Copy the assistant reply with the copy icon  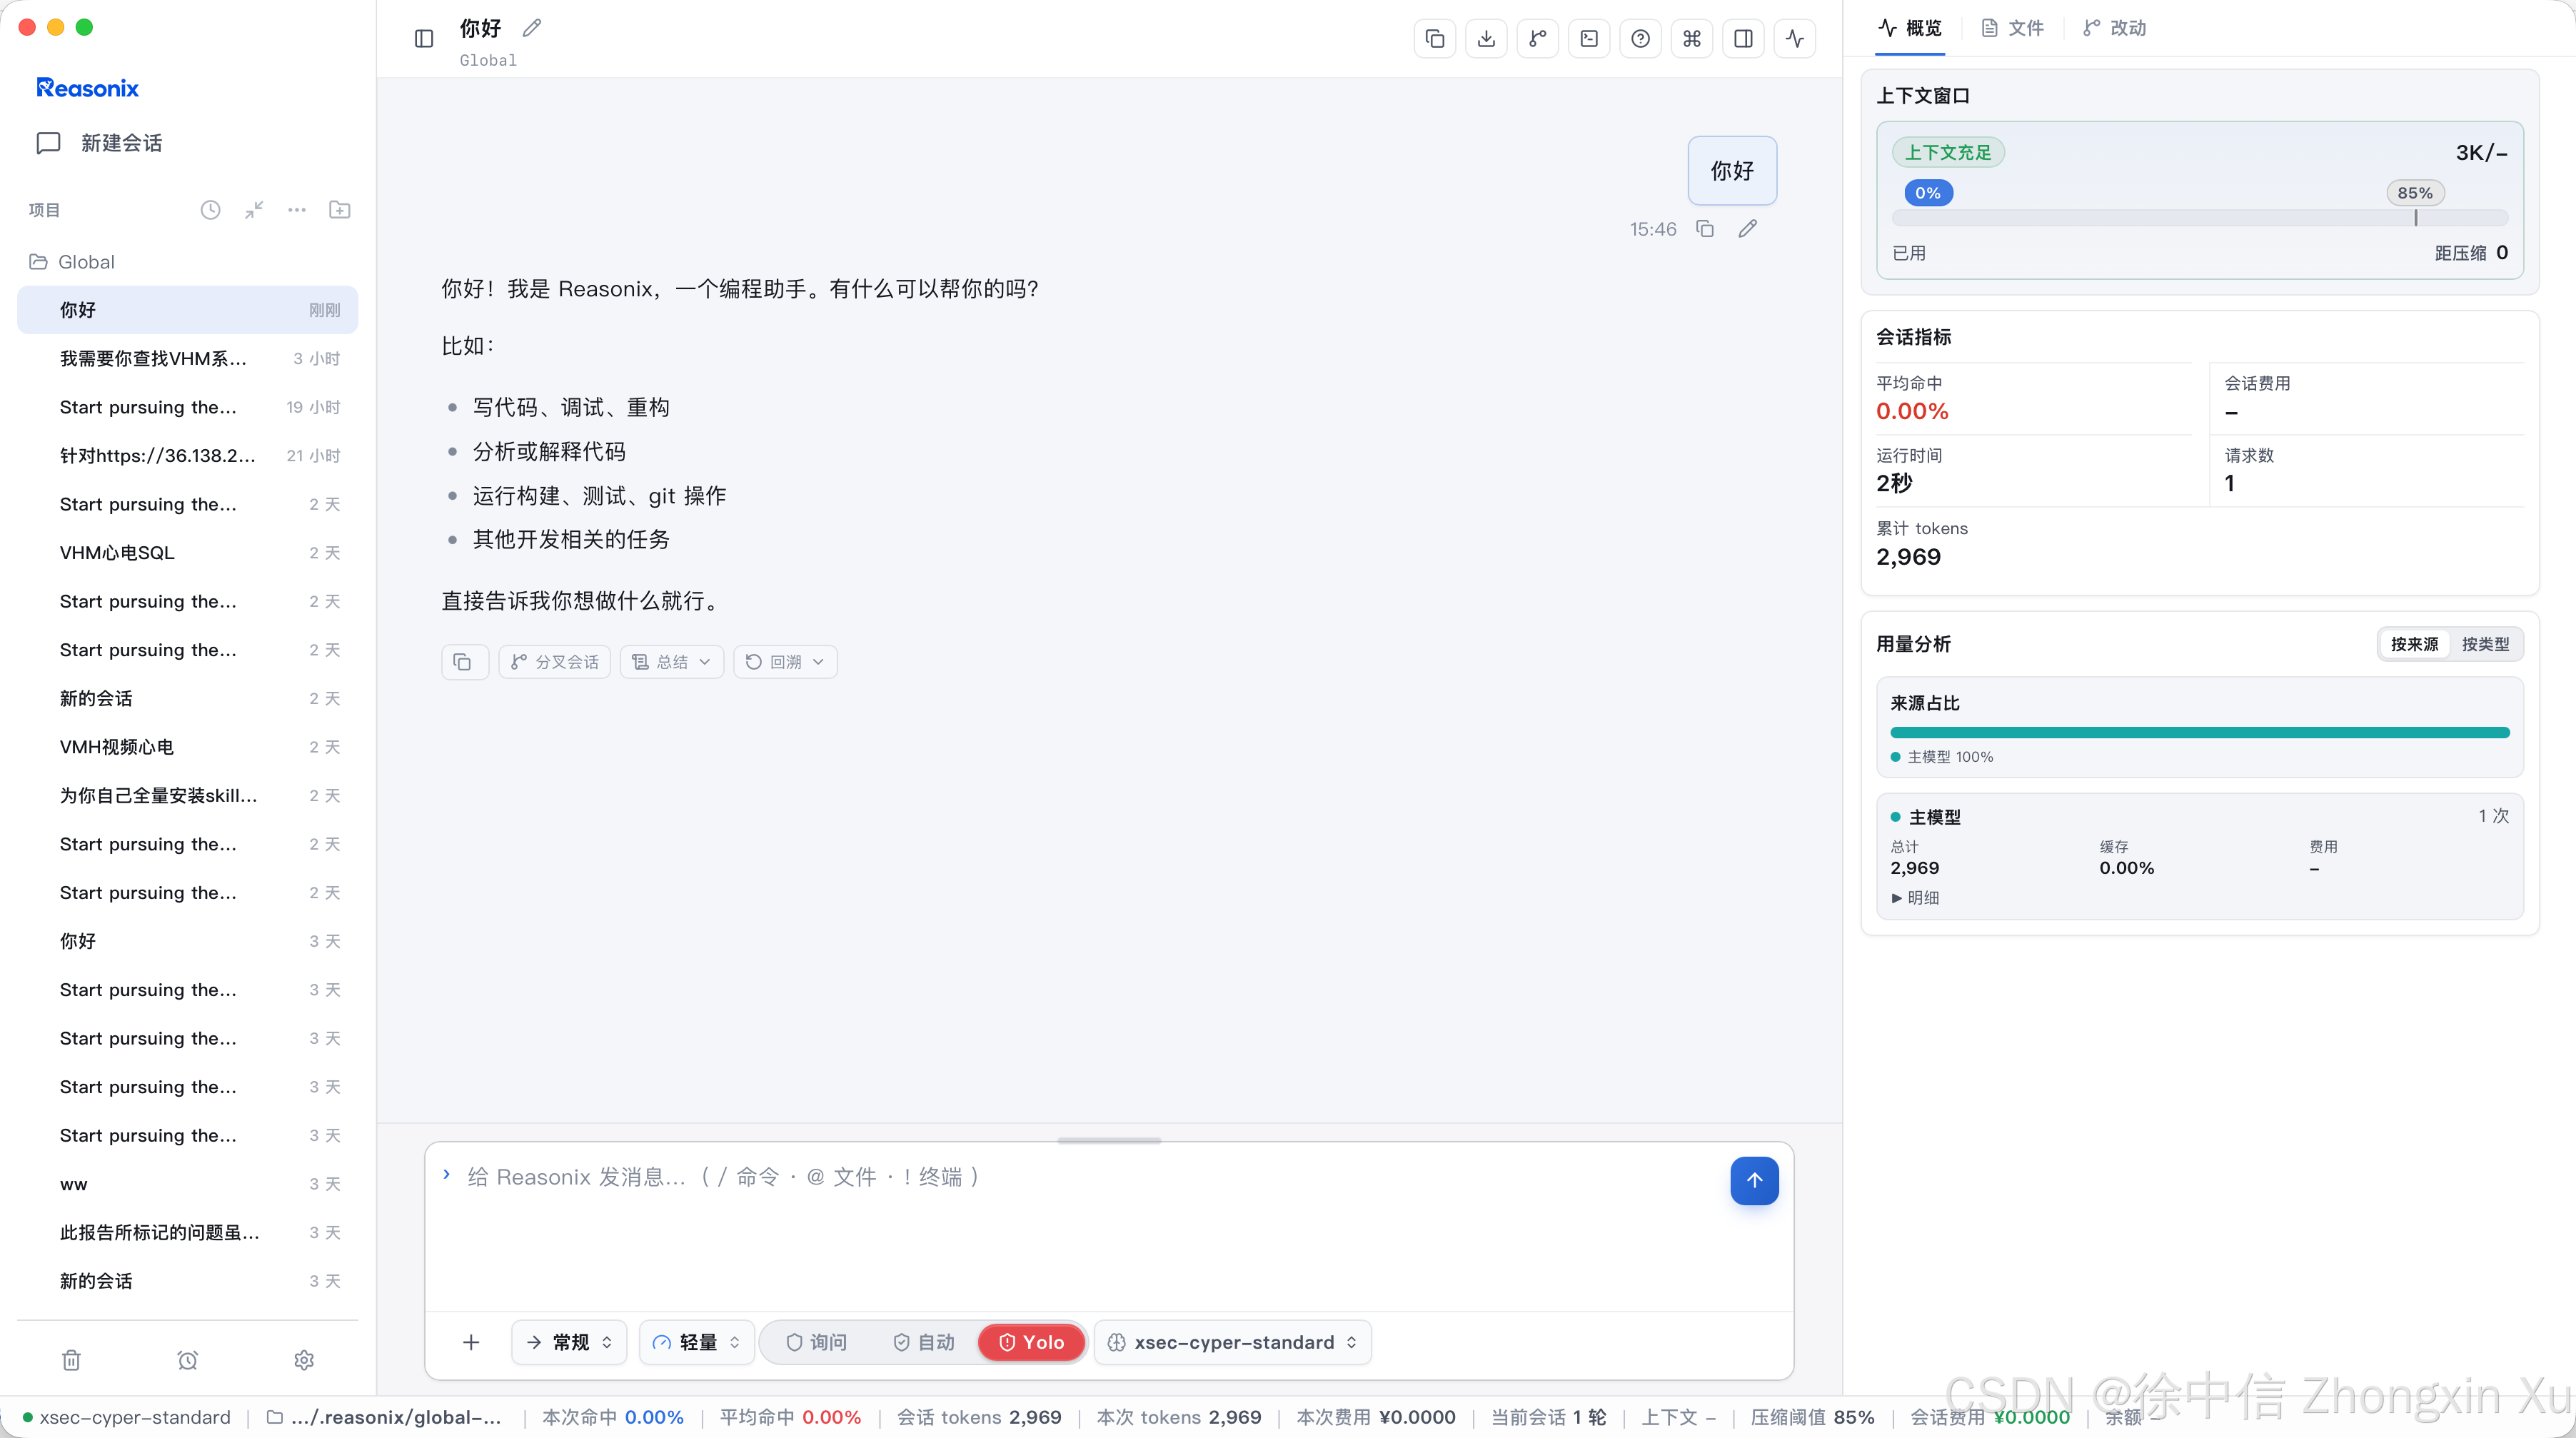tap(464, 662)
